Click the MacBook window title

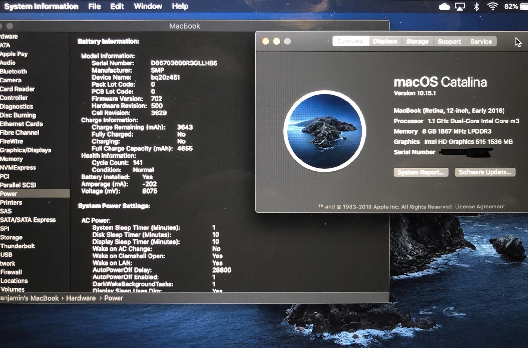coord(185,26)
